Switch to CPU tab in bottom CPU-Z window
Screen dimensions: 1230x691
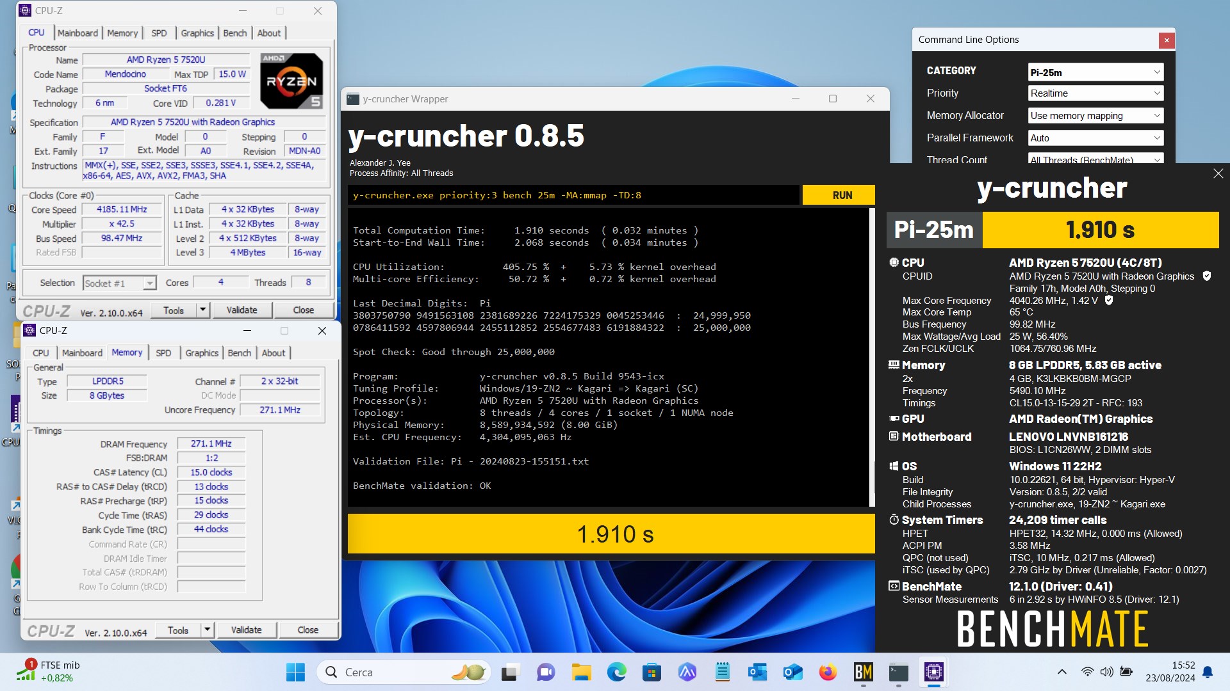click(41, 353)
